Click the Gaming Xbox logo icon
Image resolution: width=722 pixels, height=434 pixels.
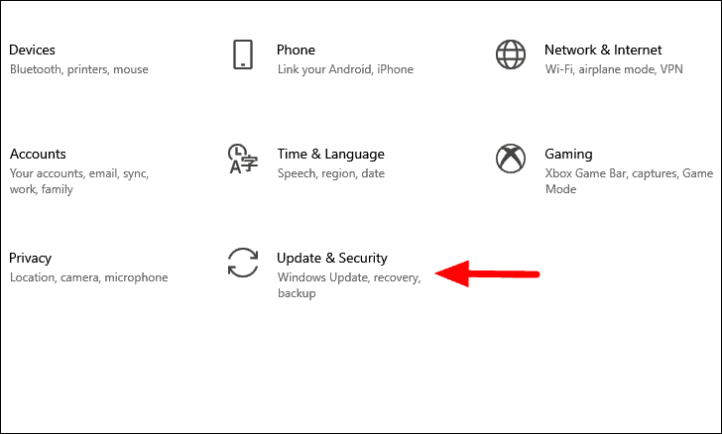pos(511,159)
